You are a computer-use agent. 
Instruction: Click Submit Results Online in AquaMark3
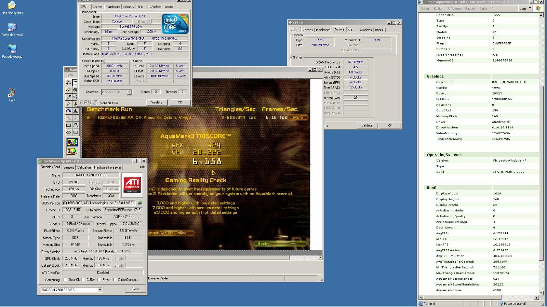tap(170, 233)
